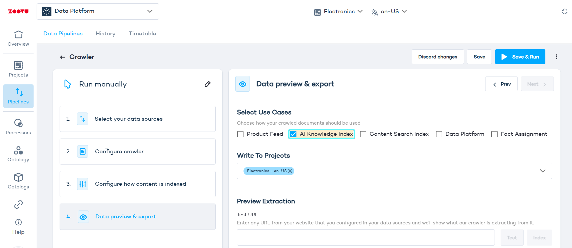The width and height of the screenshot is (572, 248).
Task: Click the Discard changes button
Action: [x=437, y=57]
